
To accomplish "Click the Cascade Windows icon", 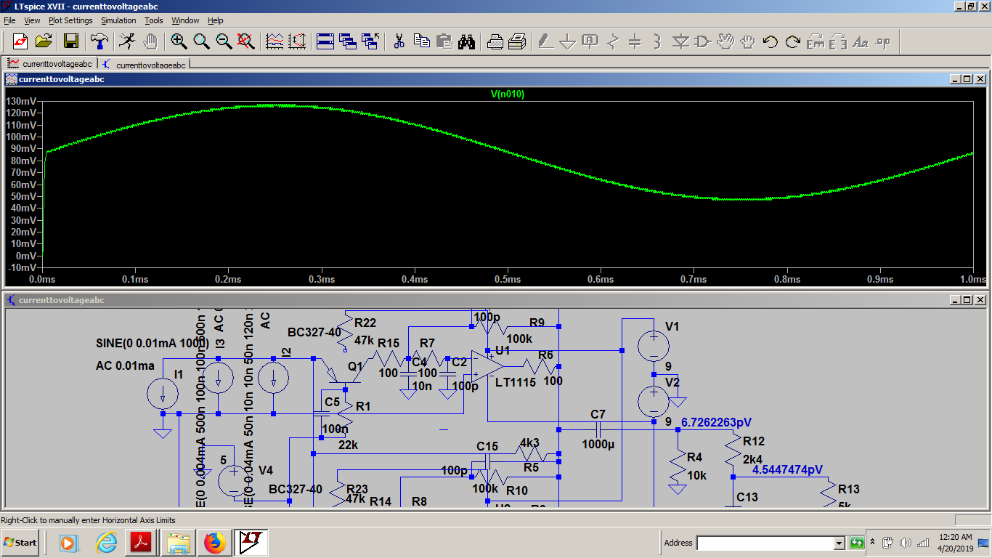I will pos(348,41).
